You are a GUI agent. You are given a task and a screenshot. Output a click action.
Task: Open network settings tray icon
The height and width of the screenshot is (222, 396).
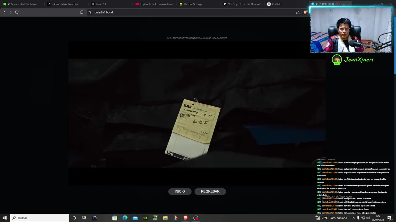point(363,218)
